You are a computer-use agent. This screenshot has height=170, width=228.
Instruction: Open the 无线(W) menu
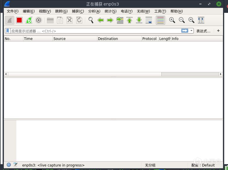click(143, 11)
